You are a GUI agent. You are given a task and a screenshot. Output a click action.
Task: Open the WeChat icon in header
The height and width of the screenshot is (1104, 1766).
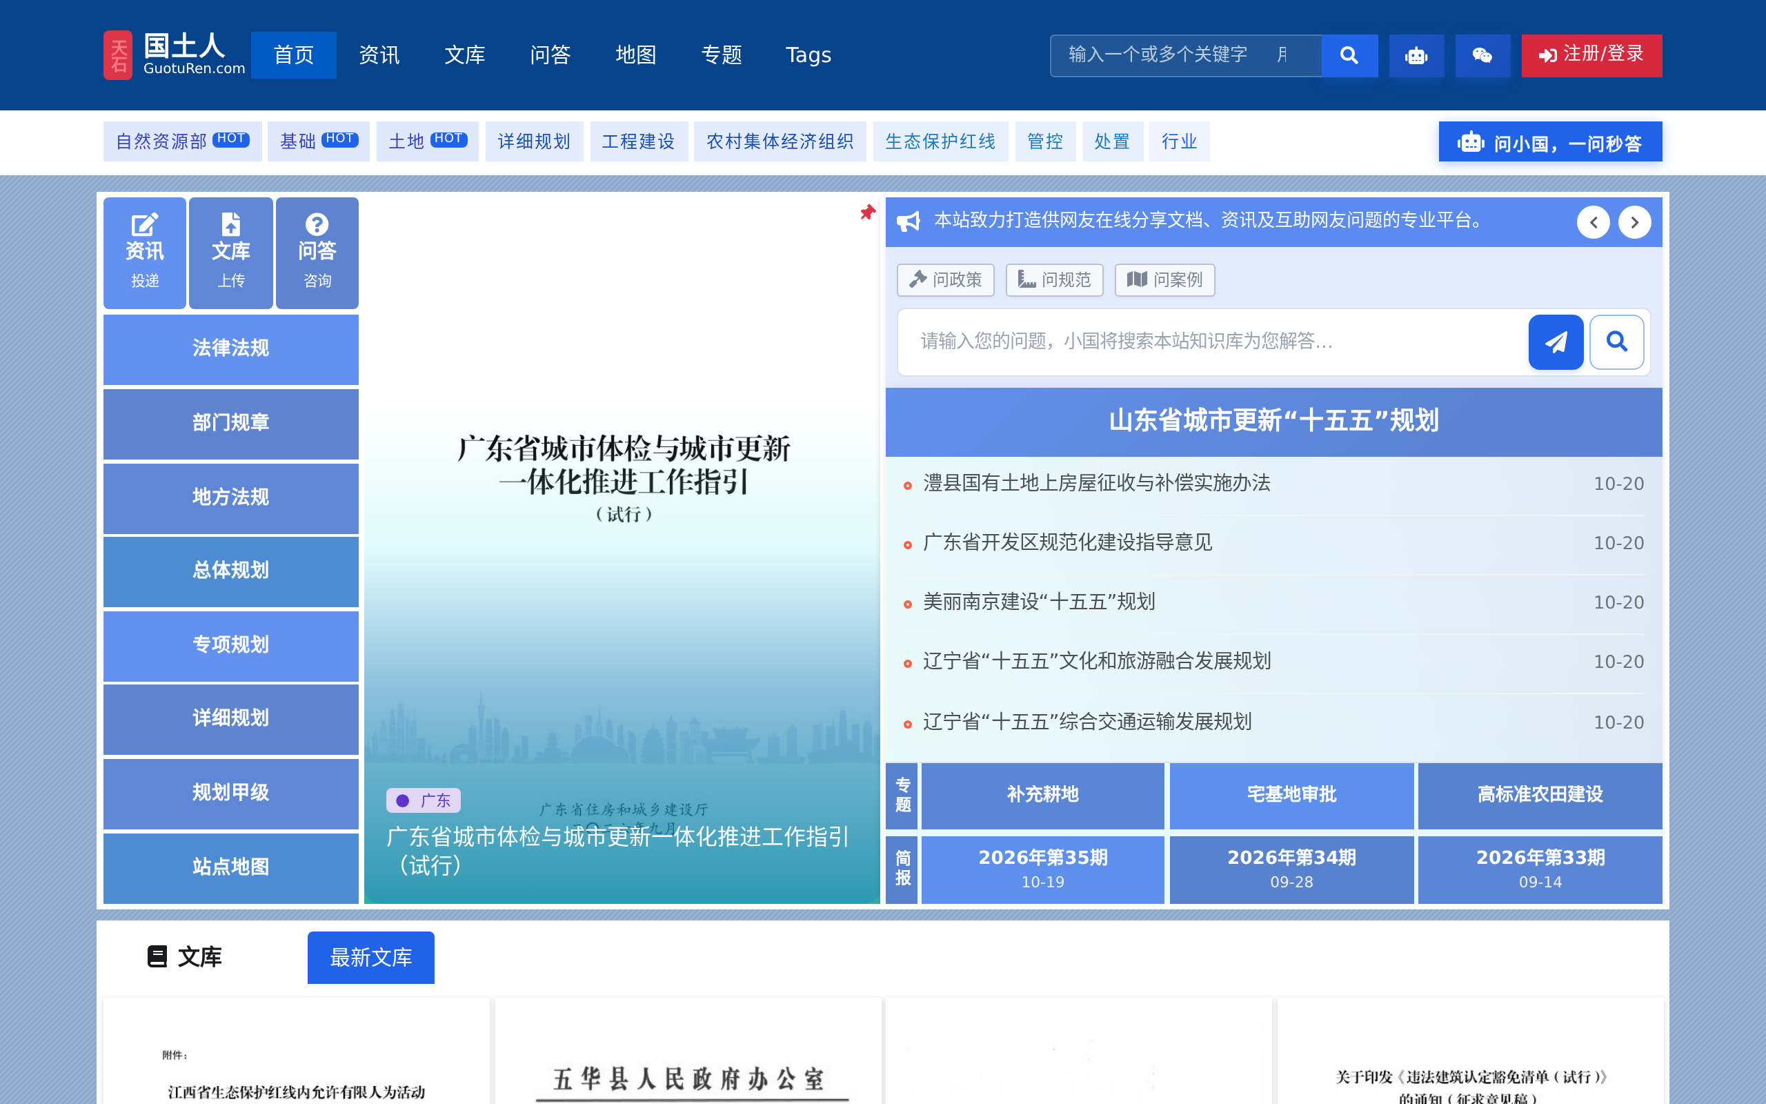(x=1482, y=55)
